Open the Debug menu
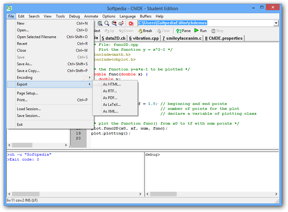Viewport: 288px width, 212px height. pos(74,16)
